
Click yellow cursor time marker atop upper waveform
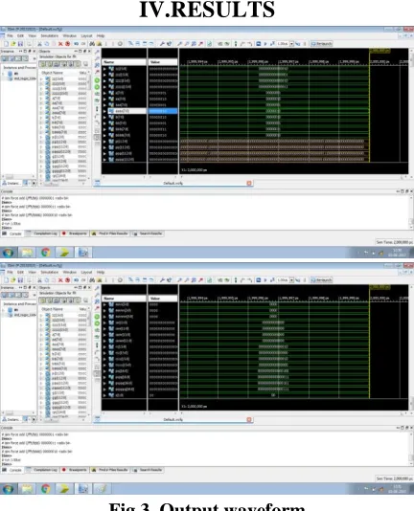[x=379, y=51]
